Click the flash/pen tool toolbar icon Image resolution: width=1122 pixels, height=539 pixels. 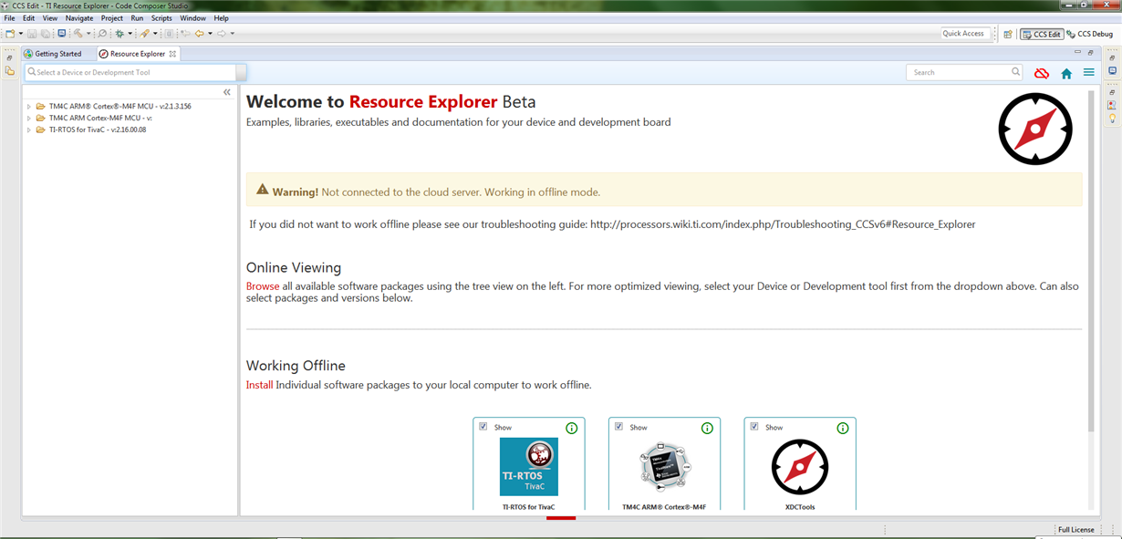click(x=144, y=34)
